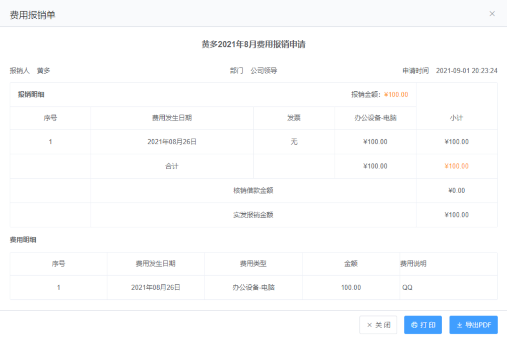Click the 报销人 label

tap(20, 71)
